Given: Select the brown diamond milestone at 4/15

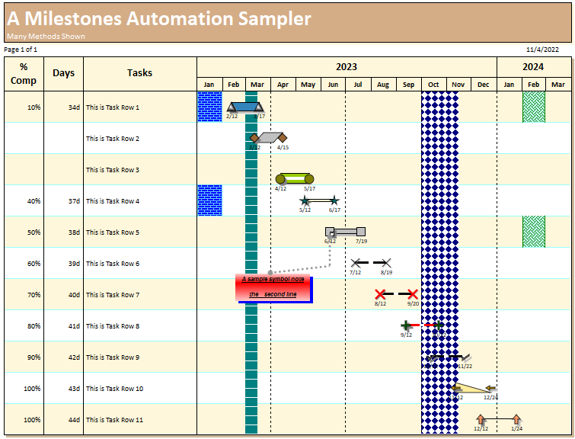Looking at the screenshot, I should tap(283, 138).
